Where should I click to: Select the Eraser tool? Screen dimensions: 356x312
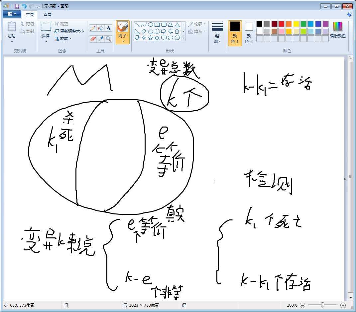tap(93, 39)
